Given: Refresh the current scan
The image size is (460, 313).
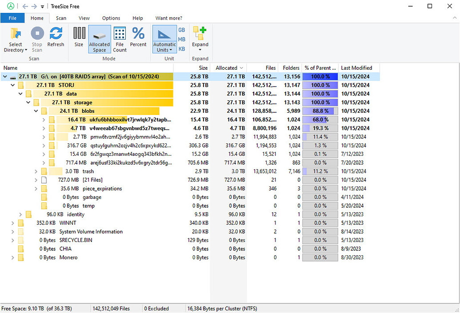Looking at the screenshot, I should pos(56,37).
